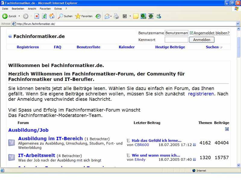The height and width of the screenshot is (180, 241).
Task: Click the second ICQ flower toolbar icon
Action: click(151, 16)
